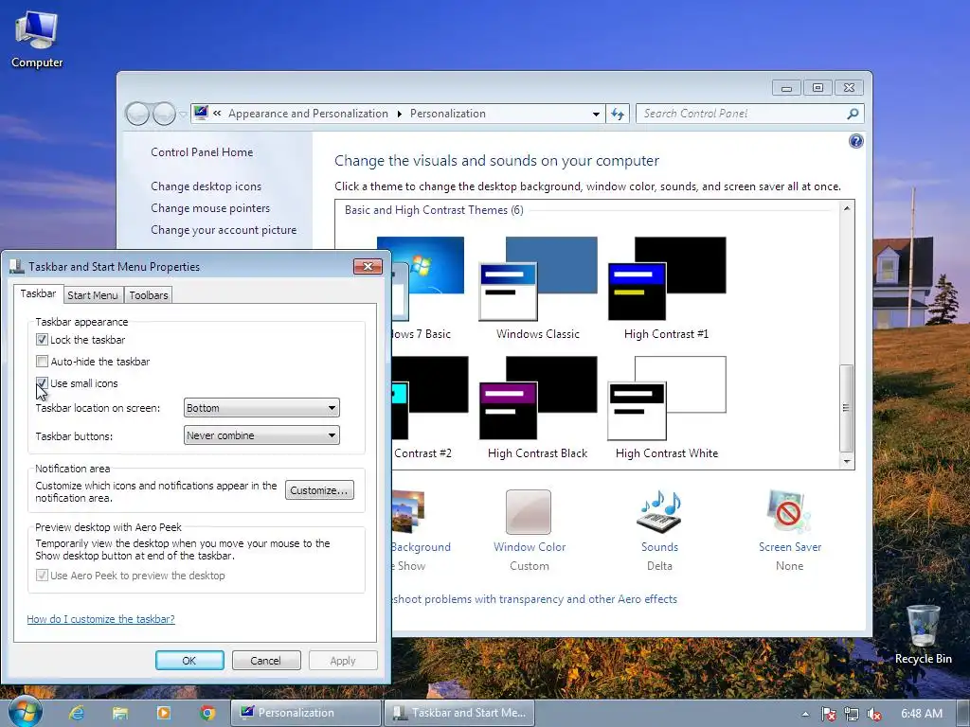
Task: Open Change mouse pointers link
Action: (210, 207)
